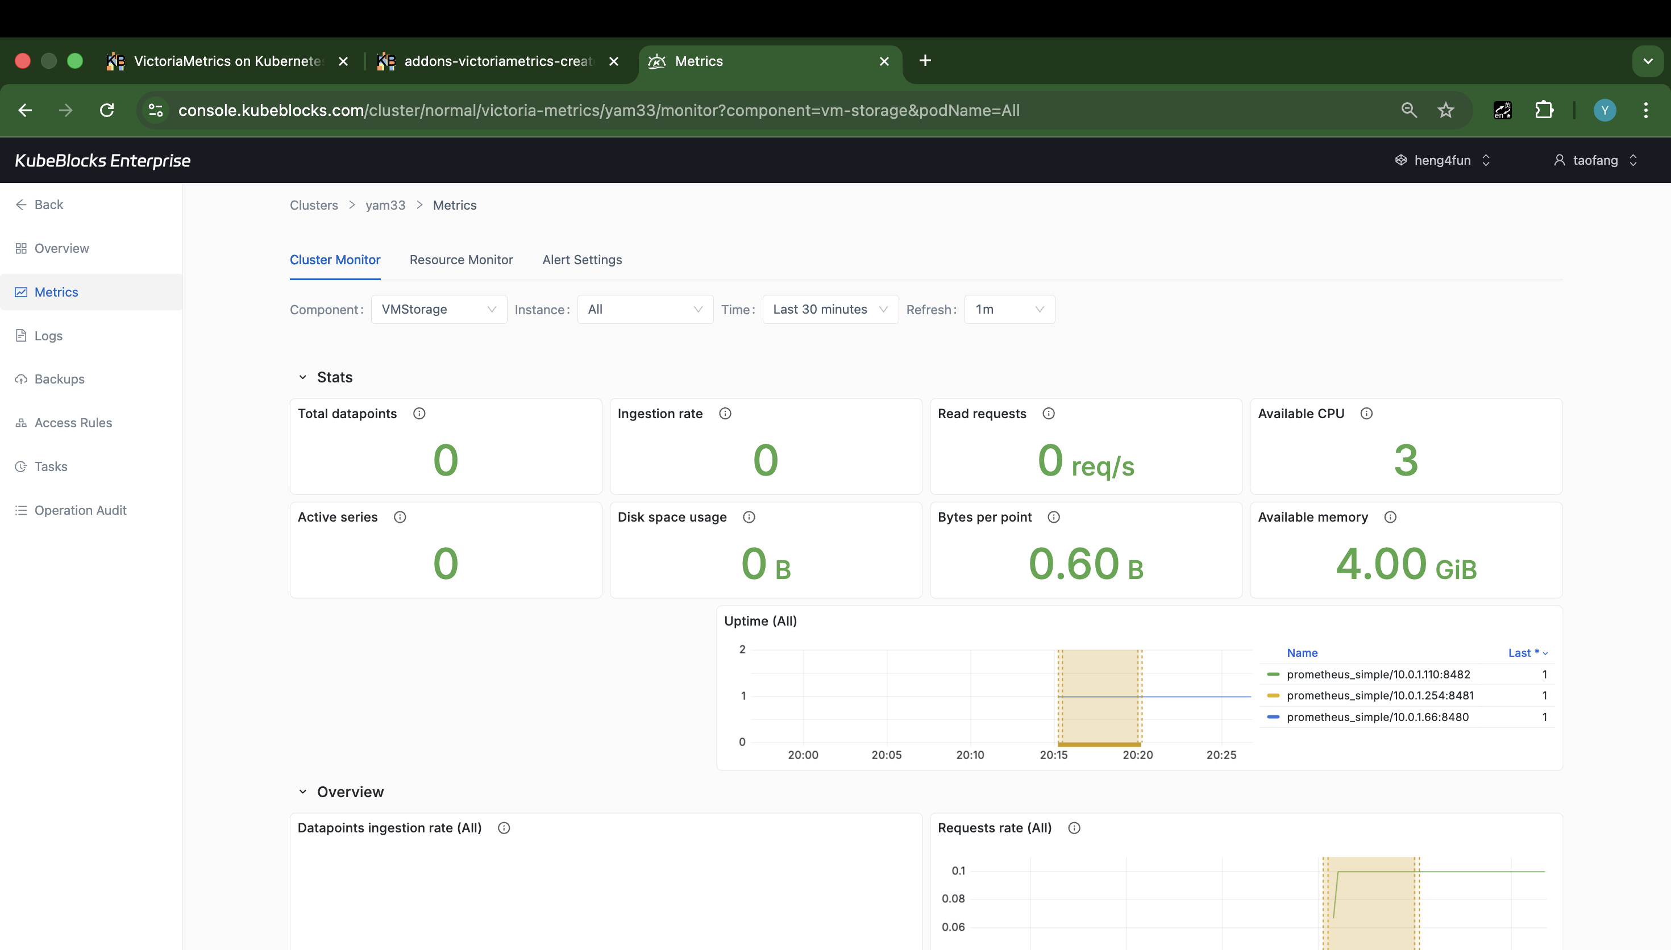Click the info icon next to Active series
This screenshot has width=1671, height=950.
400,518
